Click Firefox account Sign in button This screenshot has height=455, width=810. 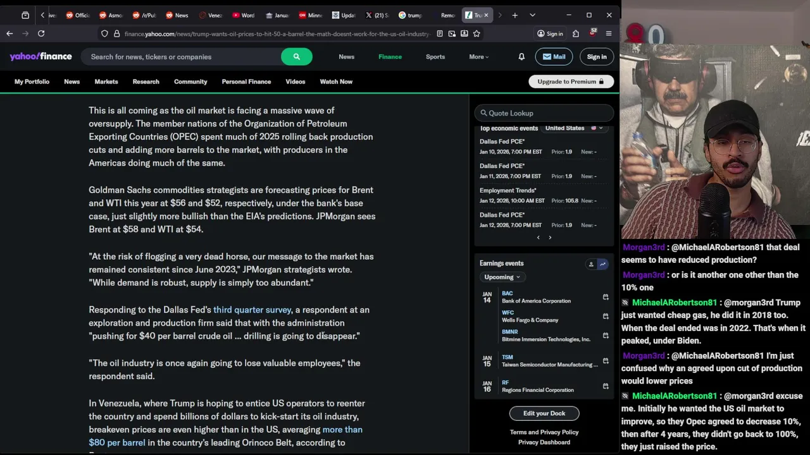550,33
